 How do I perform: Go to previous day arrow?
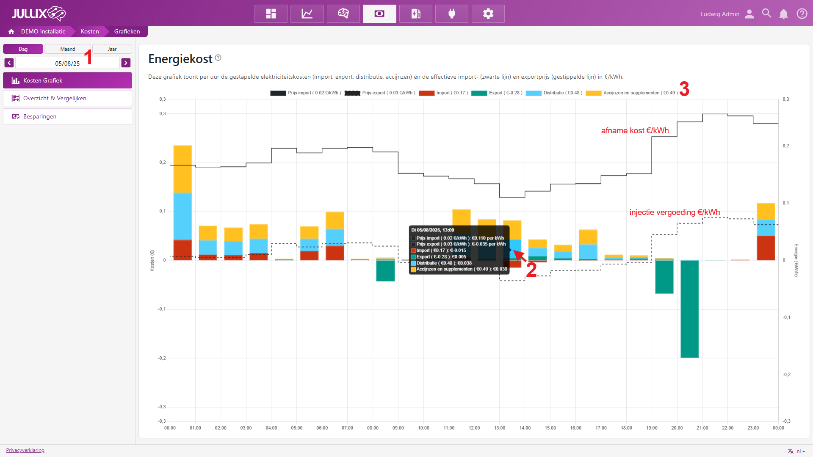point(9,63)
